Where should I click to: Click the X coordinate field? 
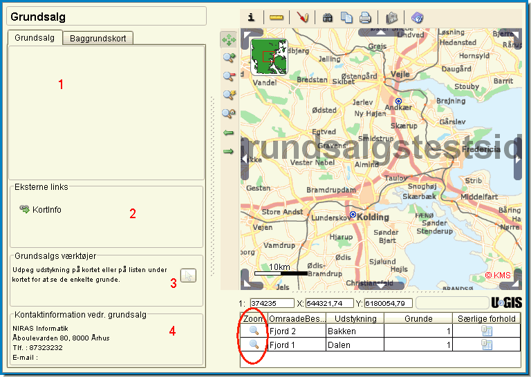329,303
